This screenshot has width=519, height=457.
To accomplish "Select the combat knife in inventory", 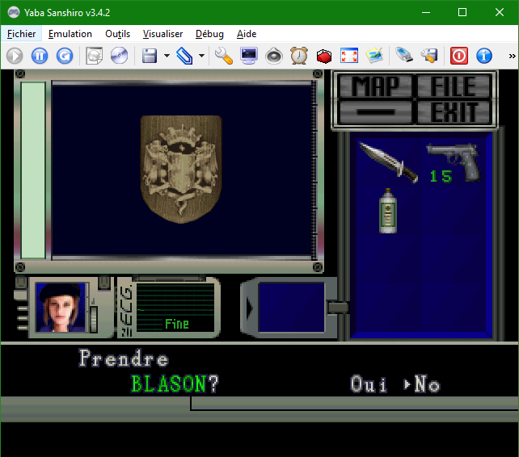I will point(389,162).
